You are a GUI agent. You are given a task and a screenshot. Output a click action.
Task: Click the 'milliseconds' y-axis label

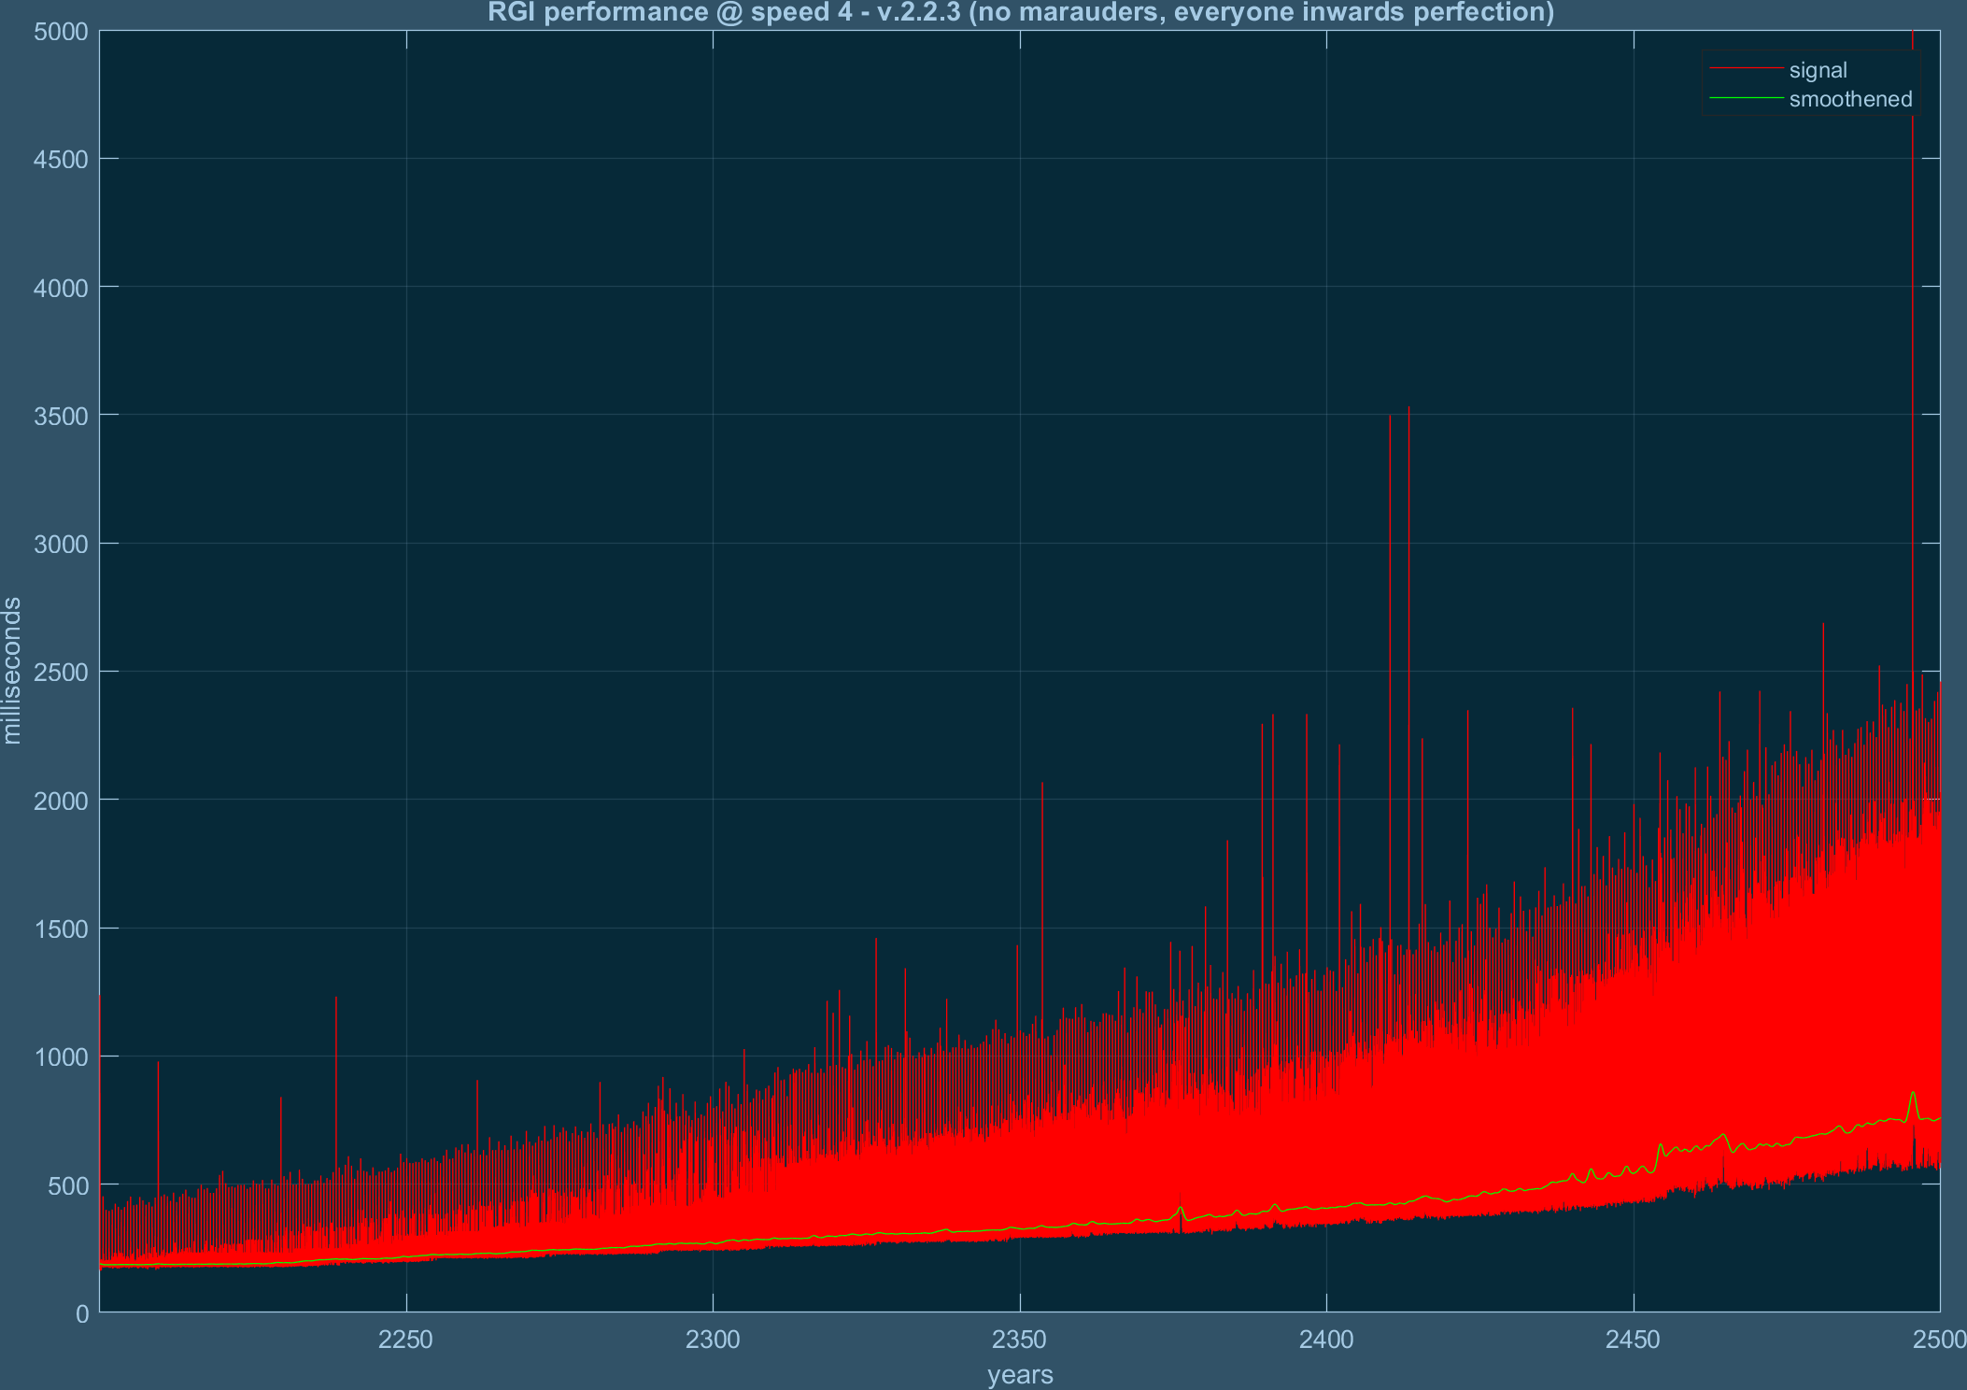12,671
